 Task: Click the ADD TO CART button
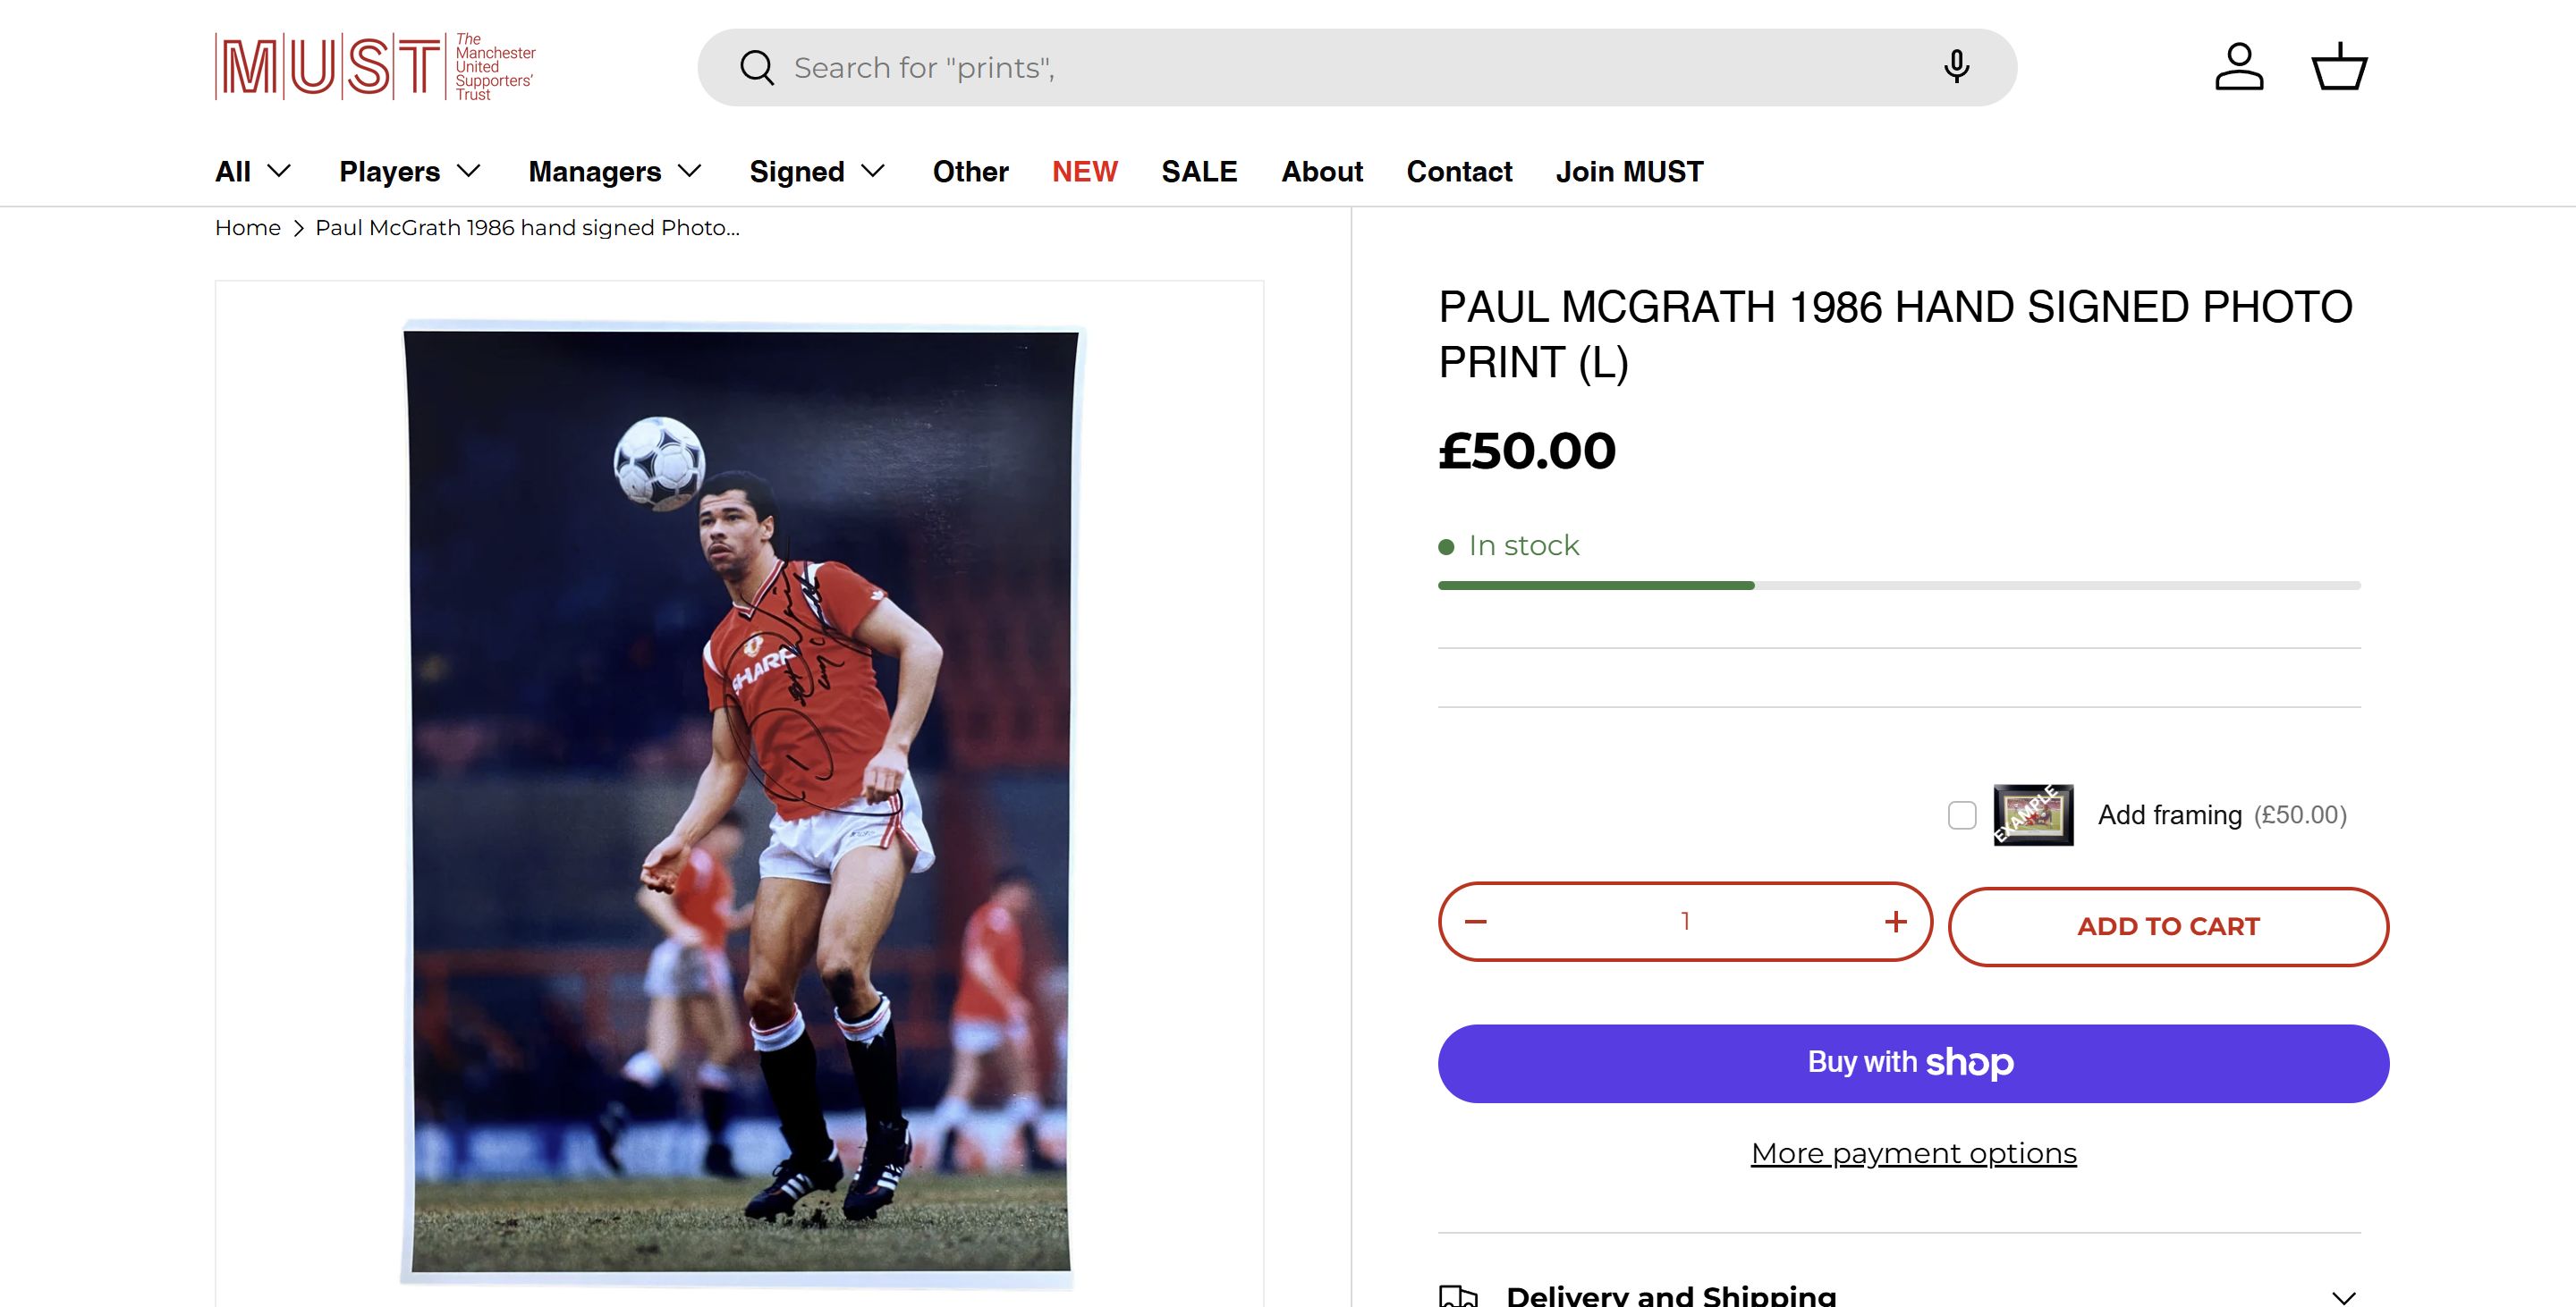click(x=2168, y=926)
